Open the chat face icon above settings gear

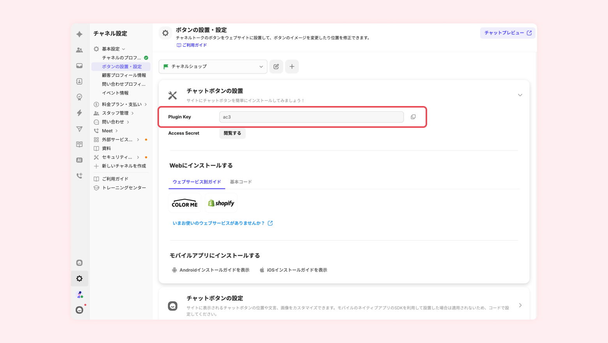tap(80, 263)
